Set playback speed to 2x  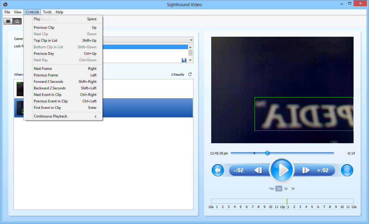pos(286,188)
